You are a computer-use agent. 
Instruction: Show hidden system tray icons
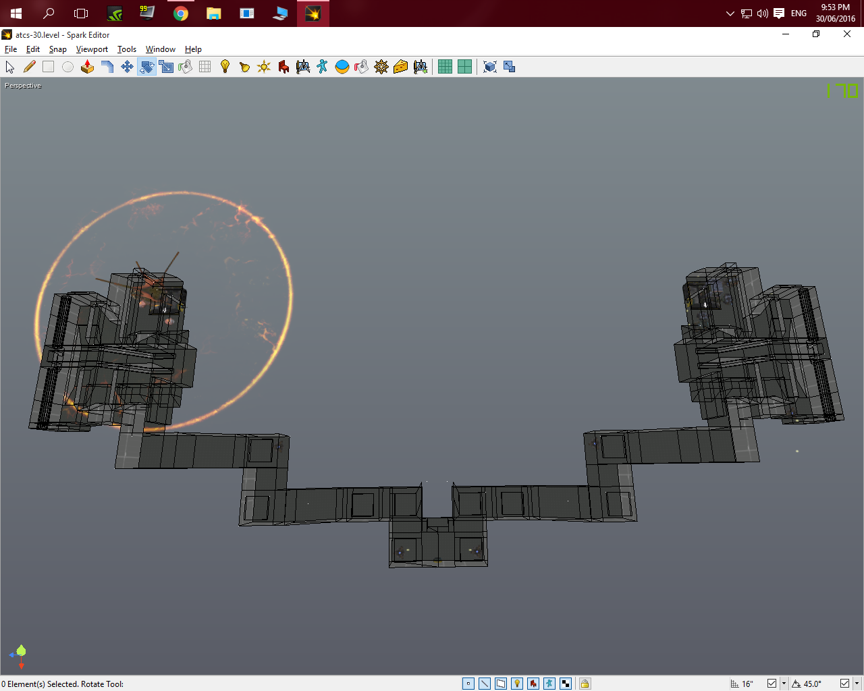click(x=730, y=13)
